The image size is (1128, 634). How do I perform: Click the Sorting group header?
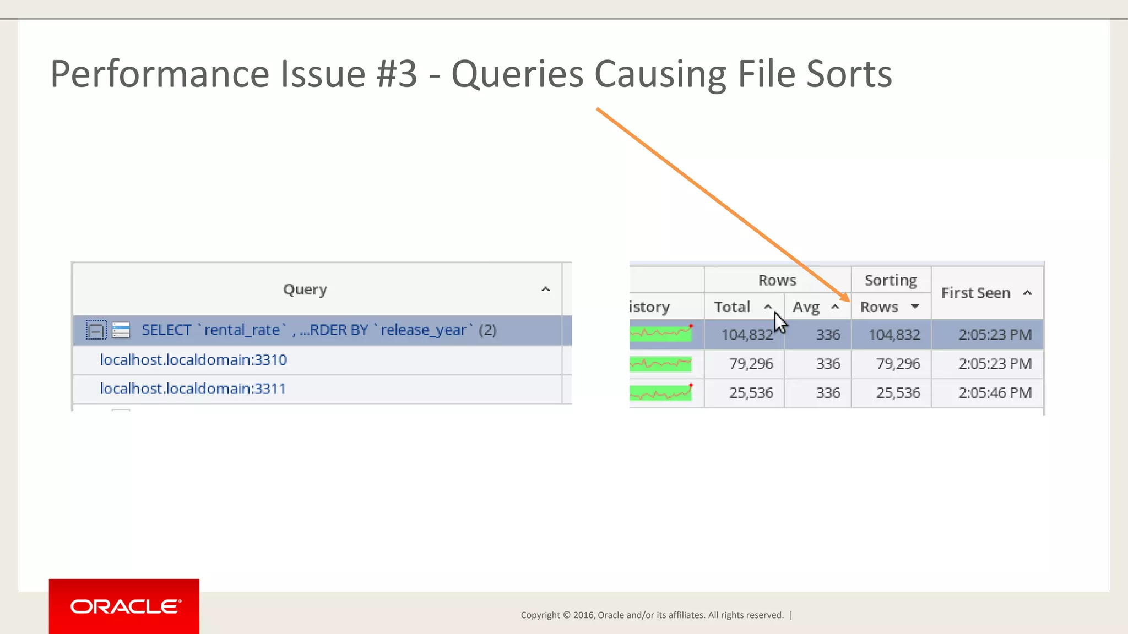[891, 280]
